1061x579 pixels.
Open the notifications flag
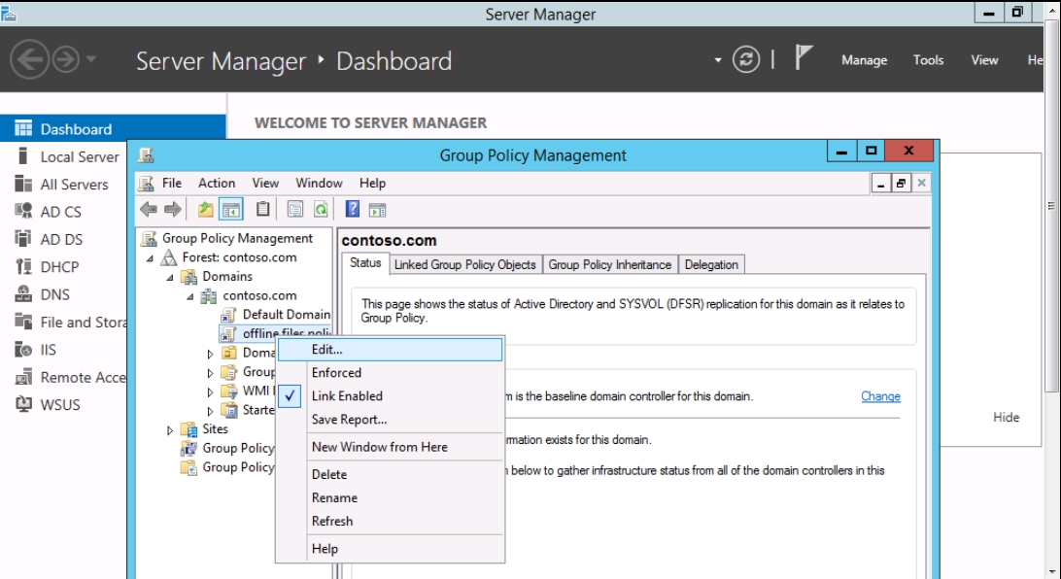(x=804, y=57)
